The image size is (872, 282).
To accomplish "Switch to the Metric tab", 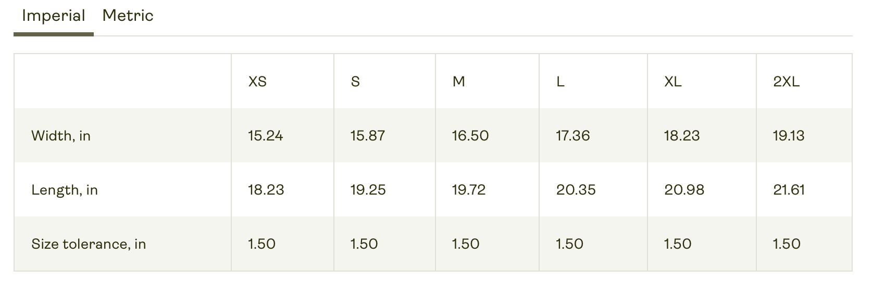I will pyautogui.click(x=128, y=16).
